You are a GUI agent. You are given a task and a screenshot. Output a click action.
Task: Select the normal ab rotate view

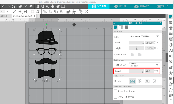click(x=132, y=81)
